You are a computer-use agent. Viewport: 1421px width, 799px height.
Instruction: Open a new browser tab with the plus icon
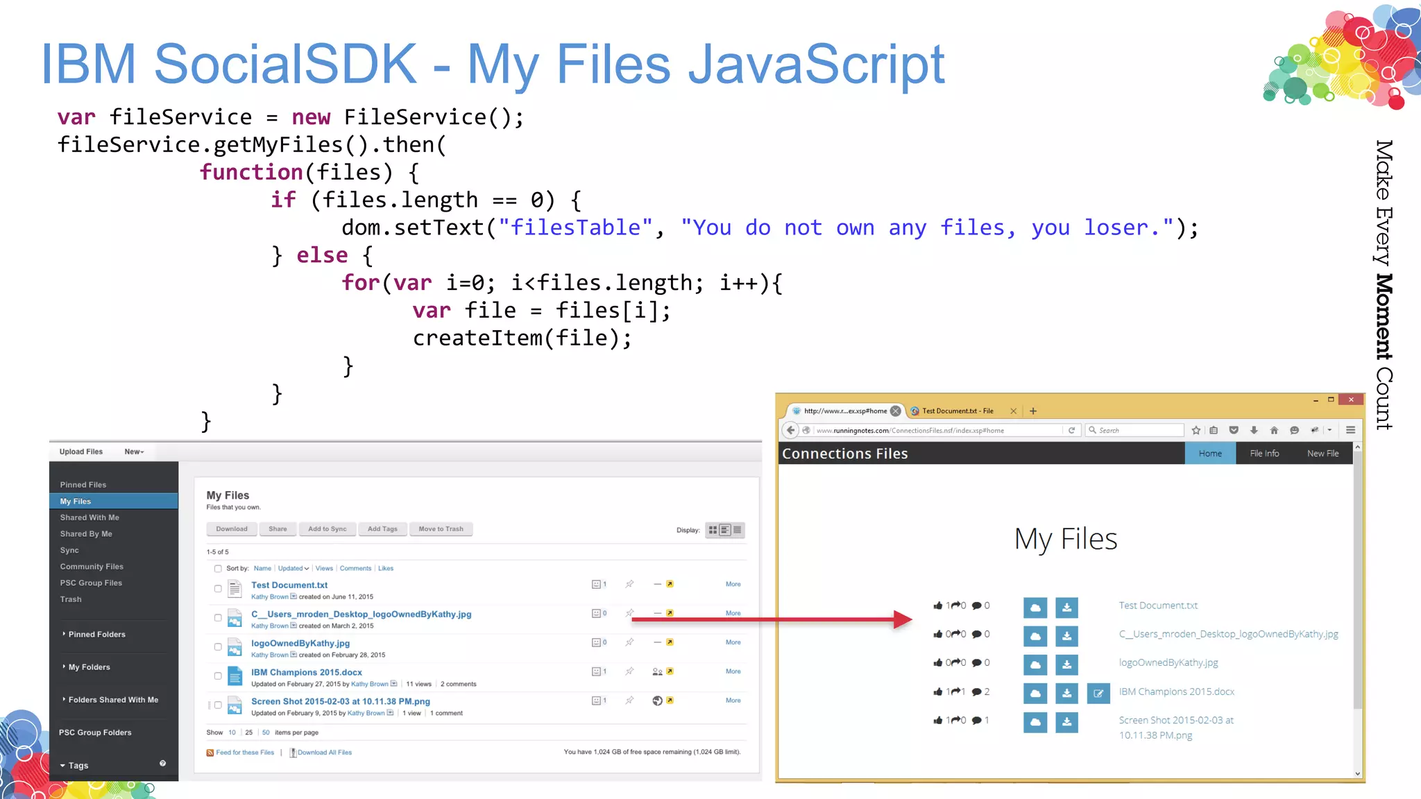(x=1033, y=411)
